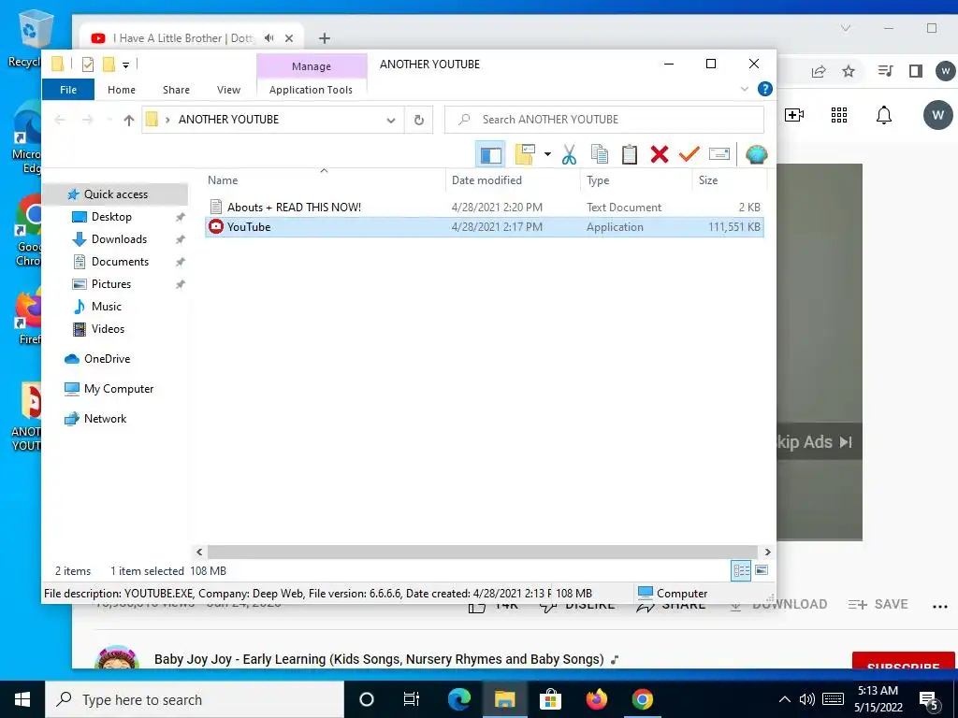Click the horizontal scrollbar in file list
Screen dimensions: 958x718
(x=482, y=552)
